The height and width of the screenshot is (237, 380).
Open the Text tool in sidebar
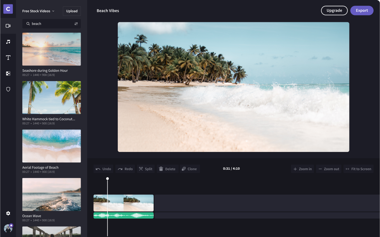point(8,57)
